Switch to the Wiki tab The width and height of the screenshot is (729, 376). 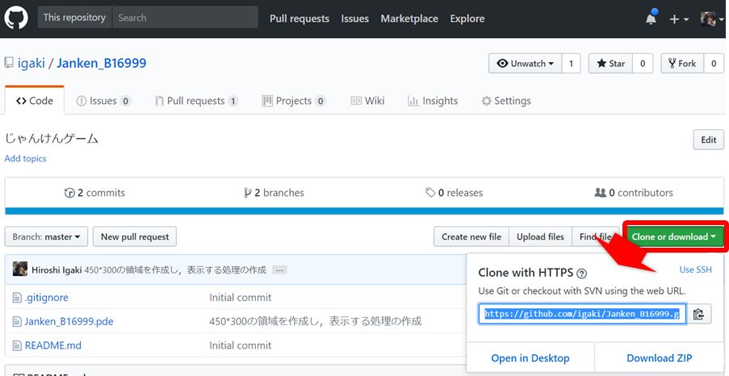(367, 101)
